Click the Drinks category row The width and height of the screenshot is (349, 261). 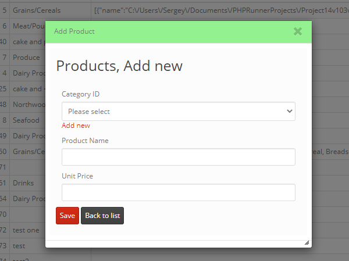[23, 183]
